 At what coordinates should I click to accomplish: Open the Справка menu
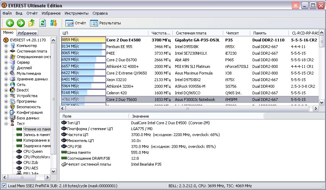pyautogui.click(x=100, y=13)
